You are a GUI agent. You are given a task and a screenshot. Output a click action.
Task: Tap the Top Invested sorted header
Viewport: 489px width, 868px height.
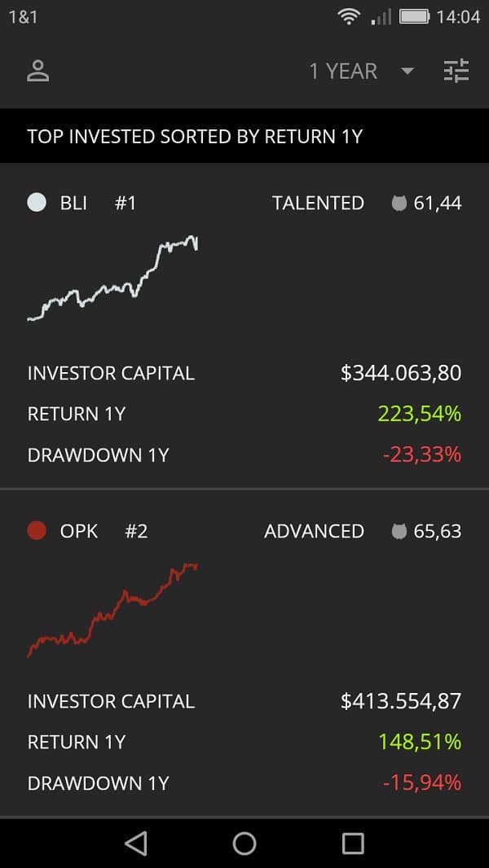(x=195, y=136)
